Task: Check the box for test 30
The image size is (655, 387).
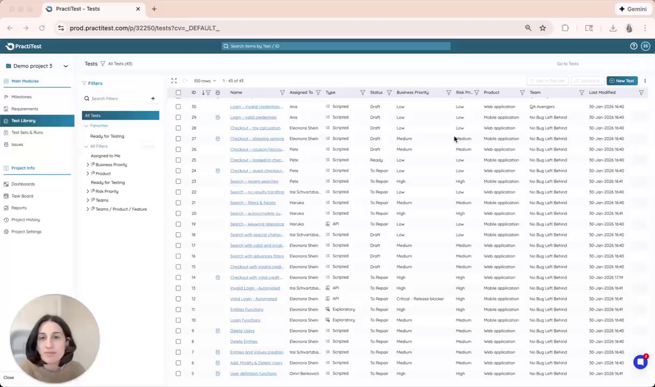Action: (x=178, y=106)
